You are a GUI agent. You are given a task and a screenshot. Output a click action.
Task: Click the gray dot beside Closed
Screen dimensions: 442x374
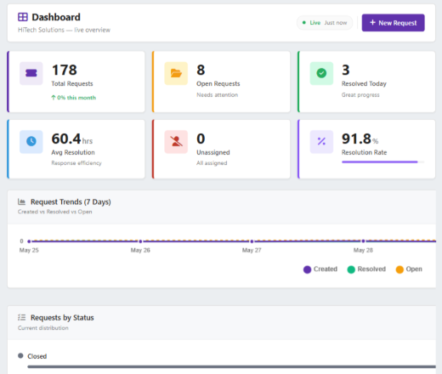pos(20,355)
